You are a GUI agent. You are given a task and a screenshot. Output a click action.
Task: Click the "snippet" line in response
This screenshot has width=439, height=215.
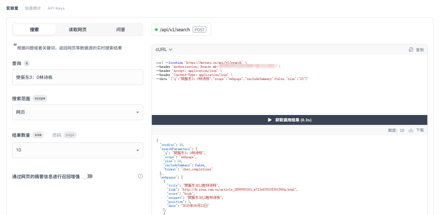196,198
